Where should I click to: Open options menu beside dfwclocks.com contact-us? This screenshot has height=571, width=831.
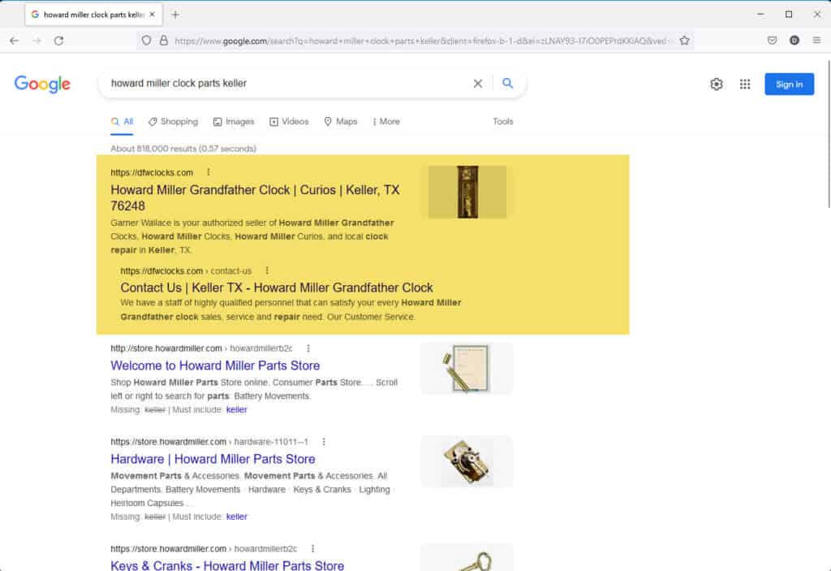pos(266,270)
